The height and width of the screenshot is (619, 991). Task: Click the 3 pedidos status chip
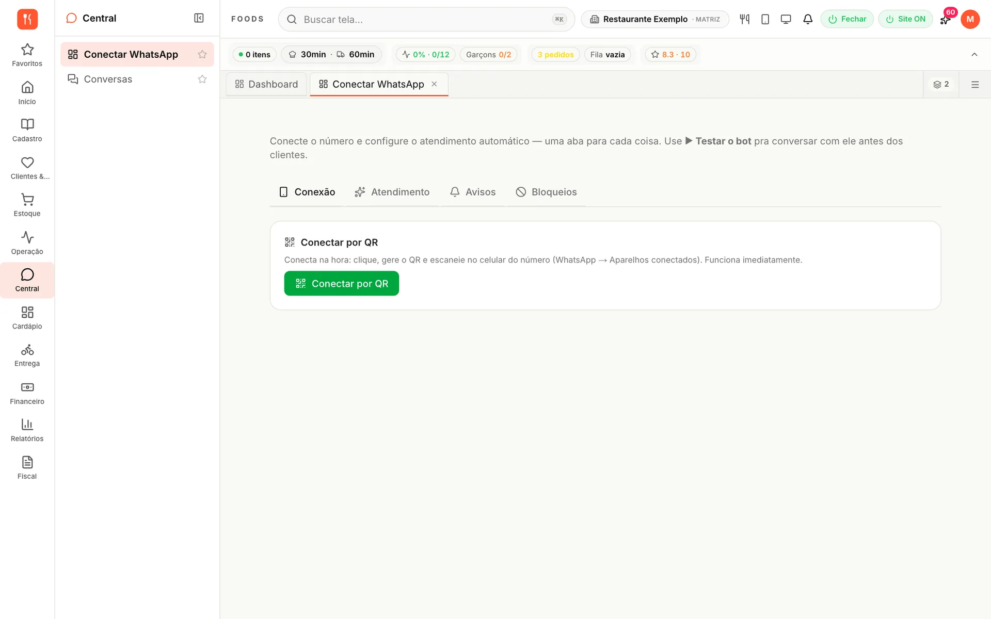555,55
